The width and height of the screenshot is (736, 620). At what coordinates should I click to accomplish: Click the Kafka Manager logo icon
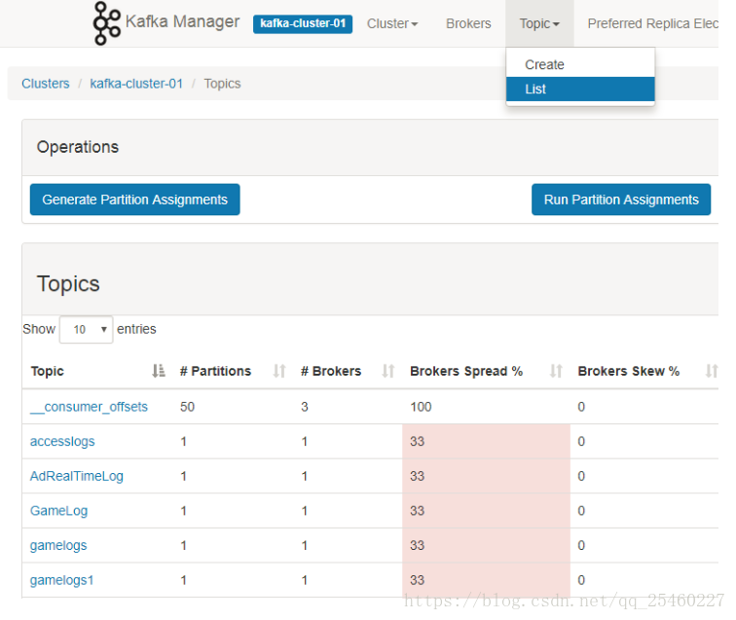(x=106, y=23)
